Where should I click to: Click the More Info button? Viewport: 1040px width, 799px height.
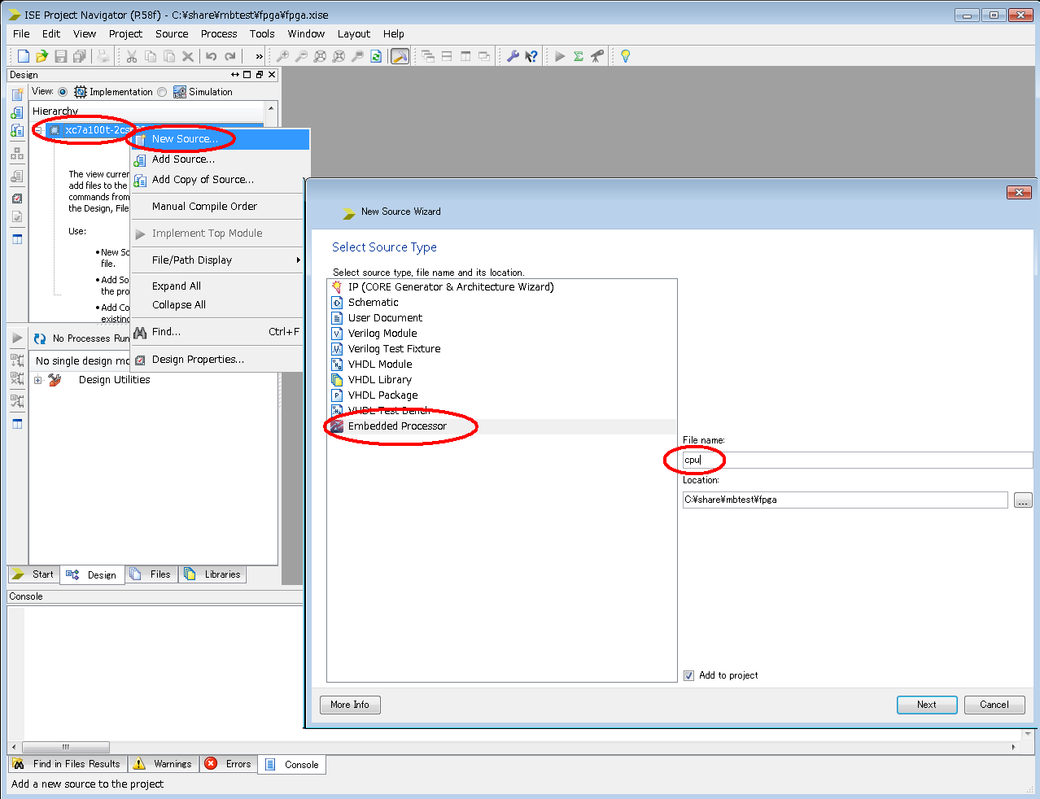point(350,705)
